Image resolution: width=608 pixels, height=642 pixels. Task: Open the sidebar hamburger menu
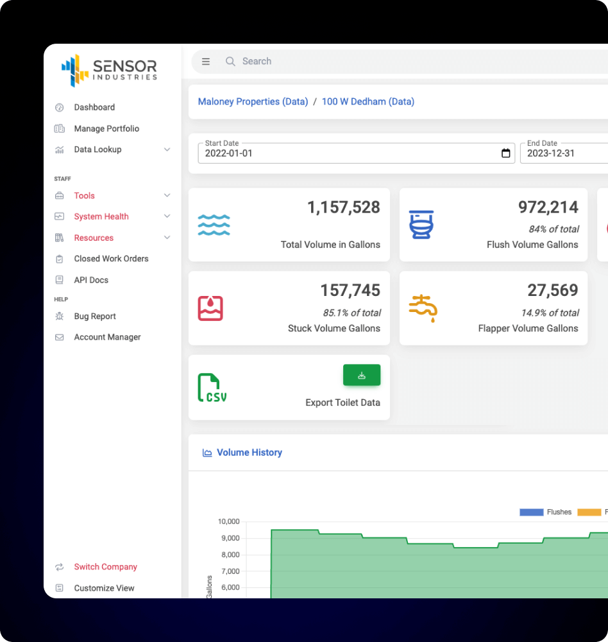205,61
